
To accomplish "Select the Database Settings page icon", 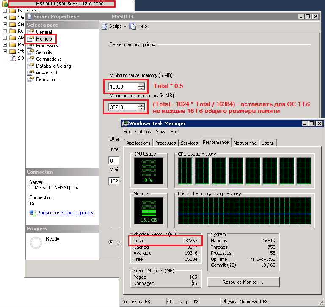I will (x=30, y=66).
